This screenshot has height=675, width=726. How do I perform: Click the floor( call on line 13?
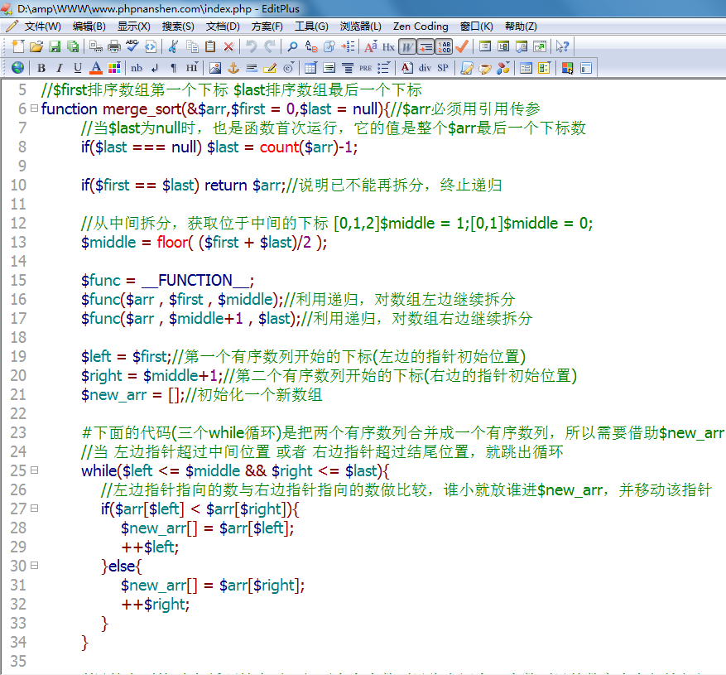175,243
